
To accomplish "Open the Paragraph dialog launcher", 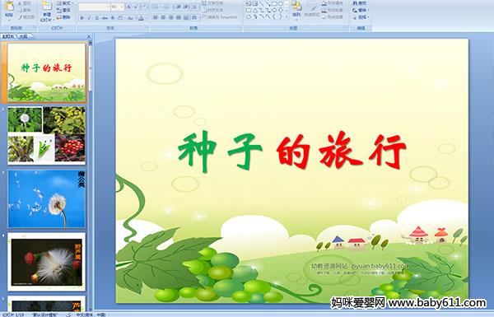I will pos(240,28).
